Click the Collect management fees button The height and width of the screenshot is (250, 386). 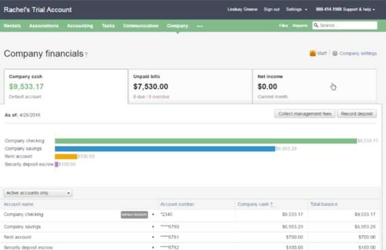(x=305, y=114)
